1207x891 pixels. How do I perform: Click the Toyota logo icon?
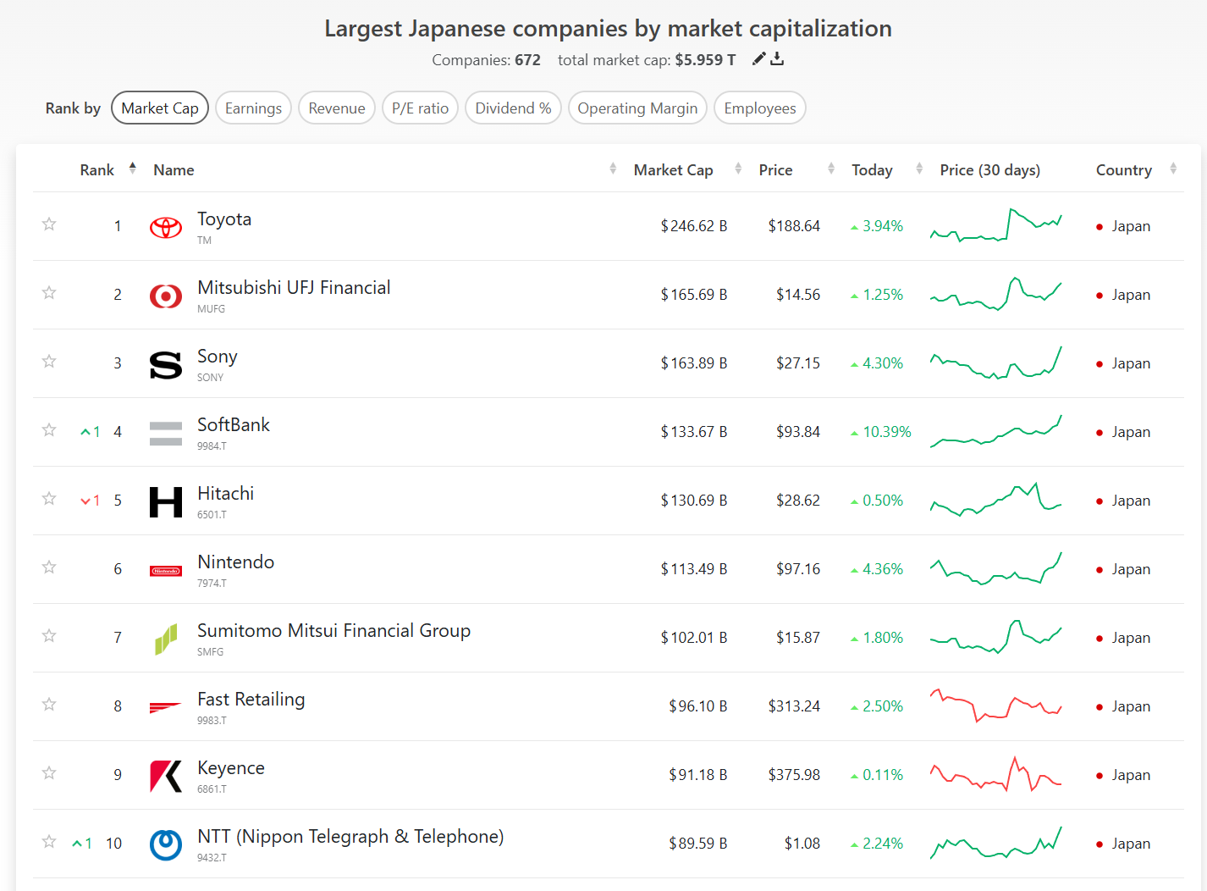click(166, 227)
